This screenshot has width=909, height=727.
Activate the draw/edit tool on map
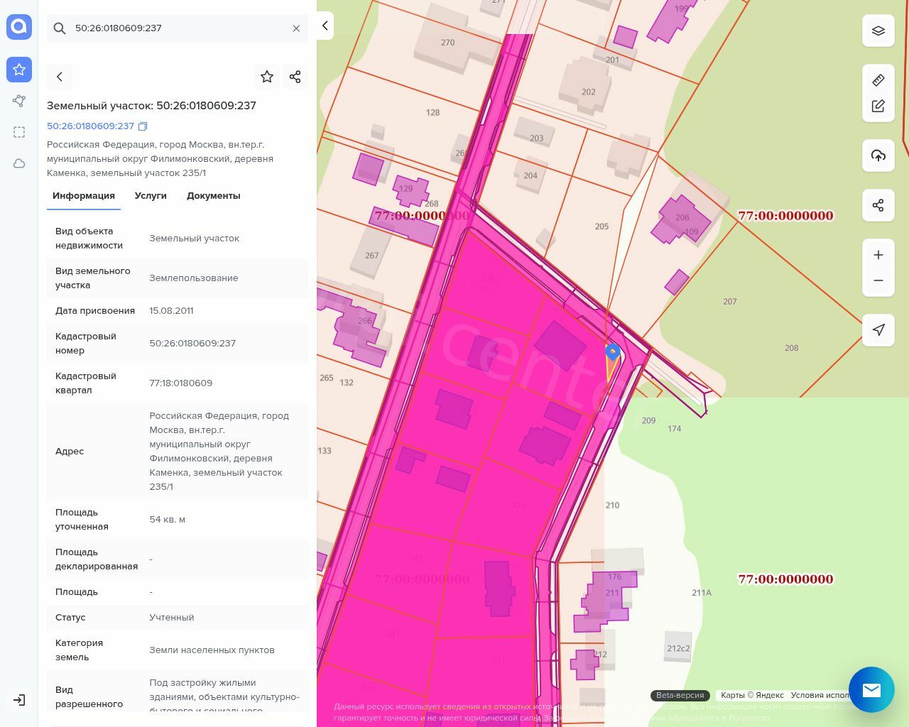tap(878, 106)
